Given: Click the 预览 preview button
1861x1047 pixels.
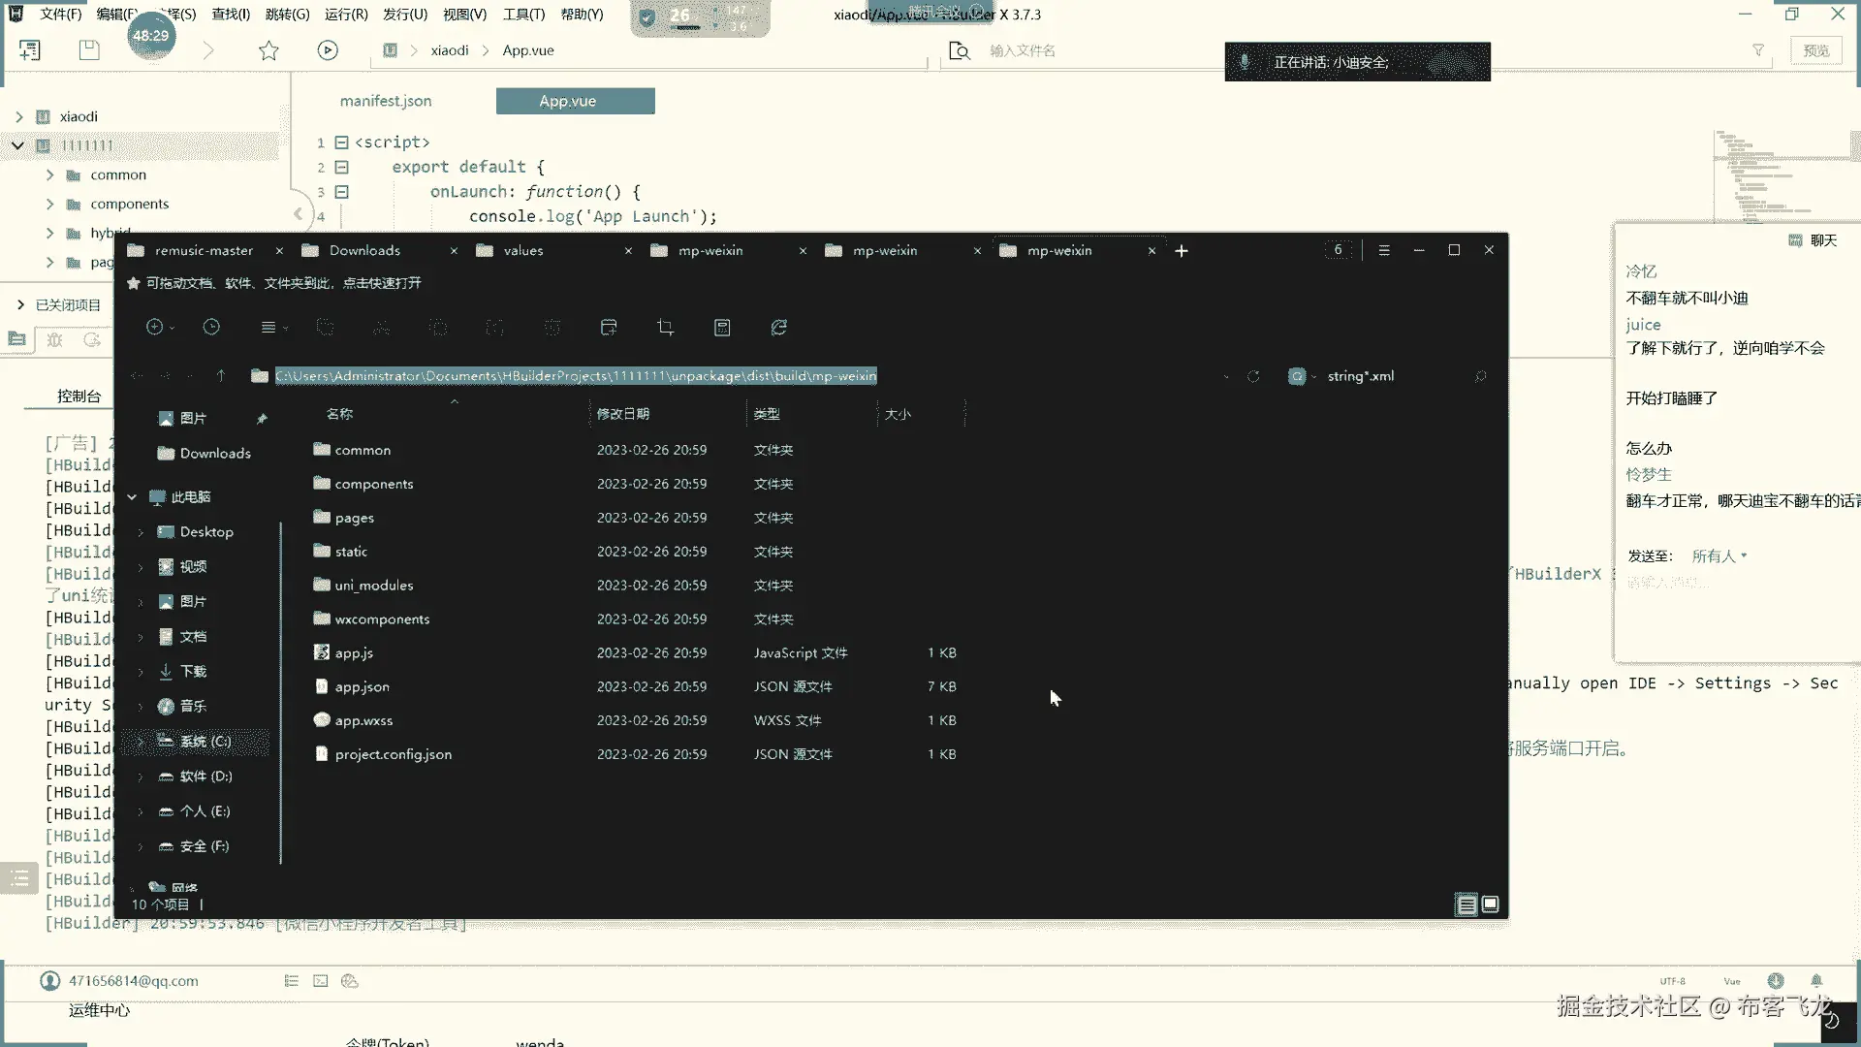Looking at the screenshot, I should (1816, 50).
